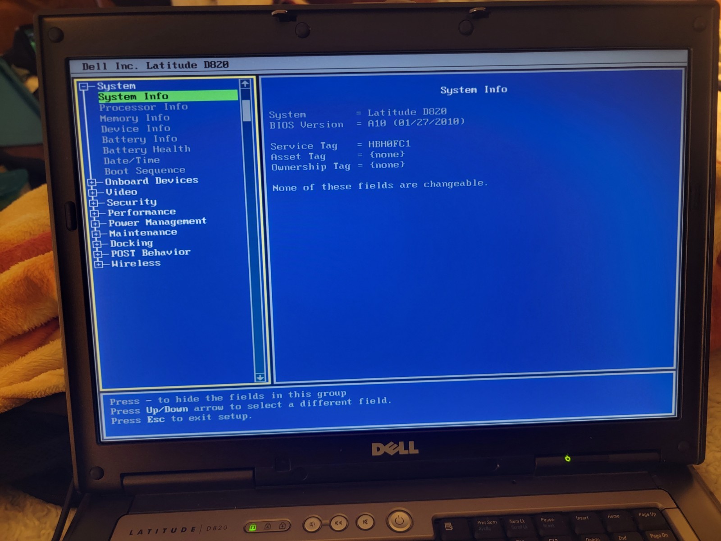Select the System label at tree root
Screen dimensions: 721x541
click(x=116, y=86)
